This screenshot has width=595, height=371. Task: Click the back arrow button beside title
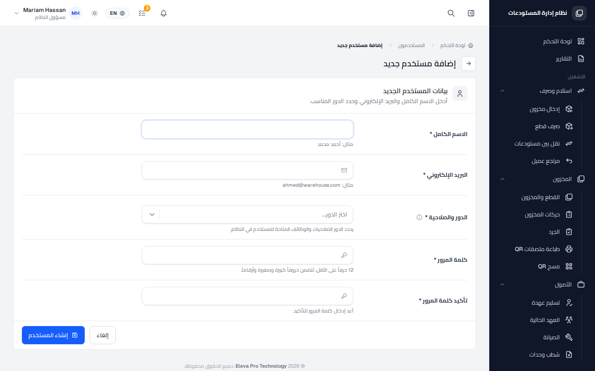pyautogui.click(x=469, y=63)
